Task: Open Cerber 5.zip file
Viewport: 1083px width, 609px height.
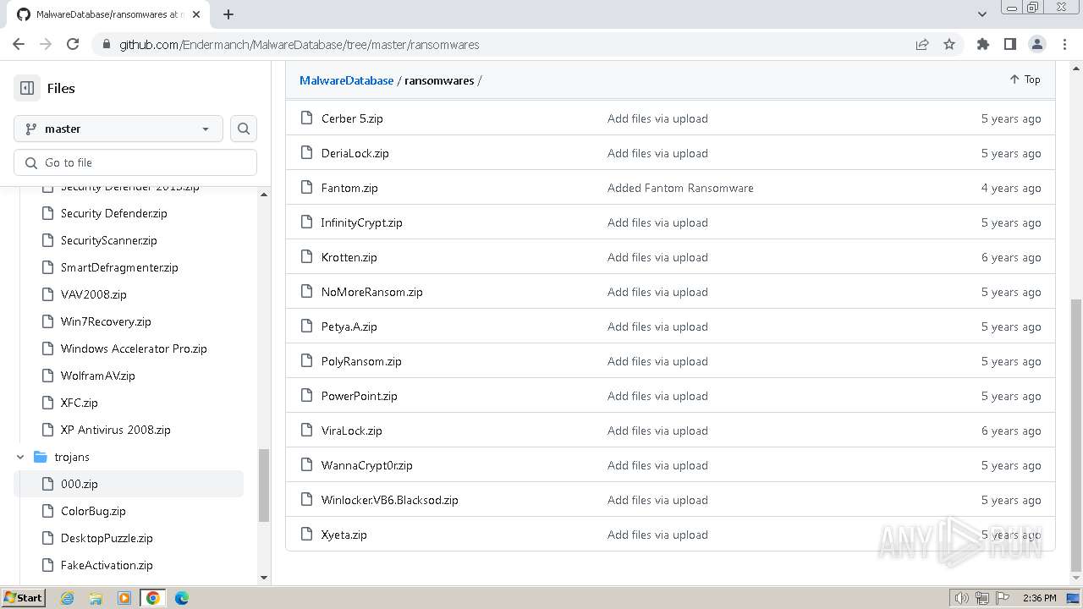Action: tap(352, 118)
